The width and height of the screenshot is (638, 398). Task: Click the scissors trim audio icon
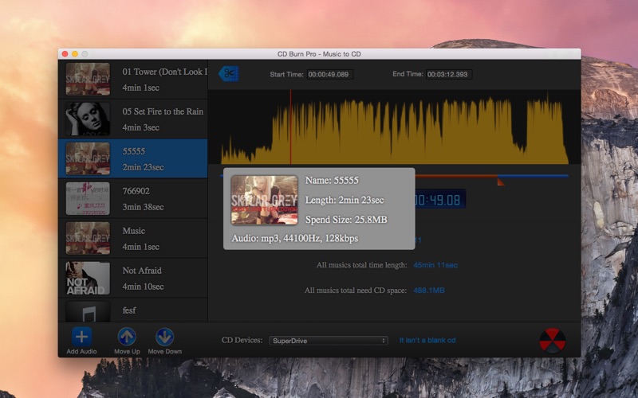[229, 74]
